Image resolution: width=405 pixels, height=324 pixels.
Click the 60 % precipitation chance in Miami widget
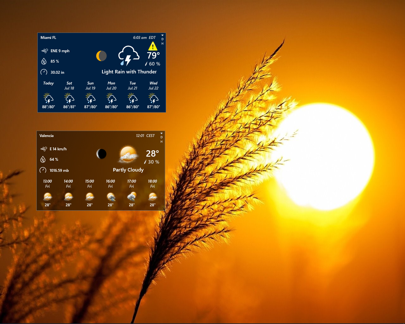click(x=154, y=64)
